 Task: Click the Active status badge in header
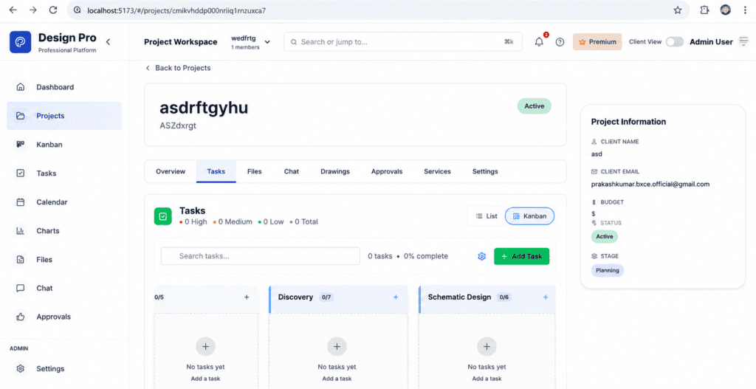(x=535, y=106)
